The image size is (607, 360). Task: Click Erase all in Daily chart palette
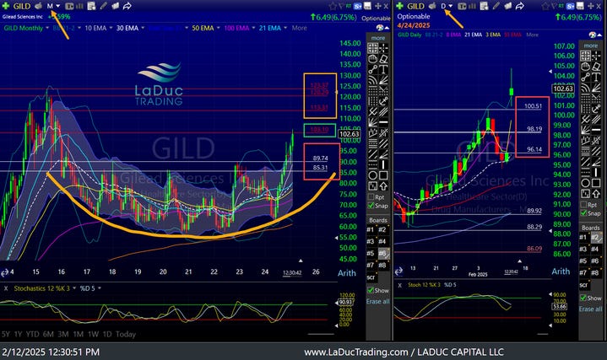[x=590, y=309]
